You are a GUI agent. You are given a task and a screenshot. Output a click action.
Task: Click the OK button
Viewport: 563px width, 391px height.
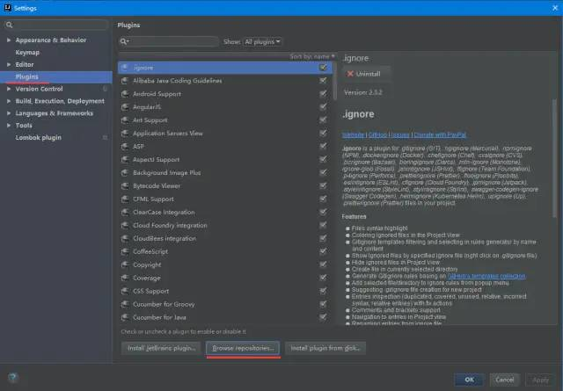click(469, 380)
